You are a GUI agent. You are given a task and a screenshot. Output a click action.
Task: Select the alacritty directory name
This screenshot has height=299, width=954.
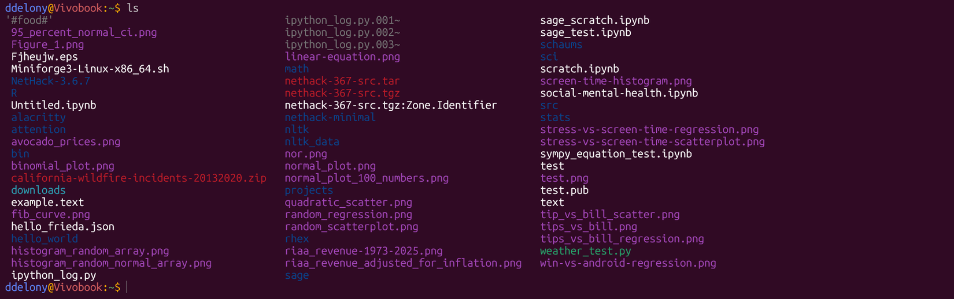(x=38, y=117)
